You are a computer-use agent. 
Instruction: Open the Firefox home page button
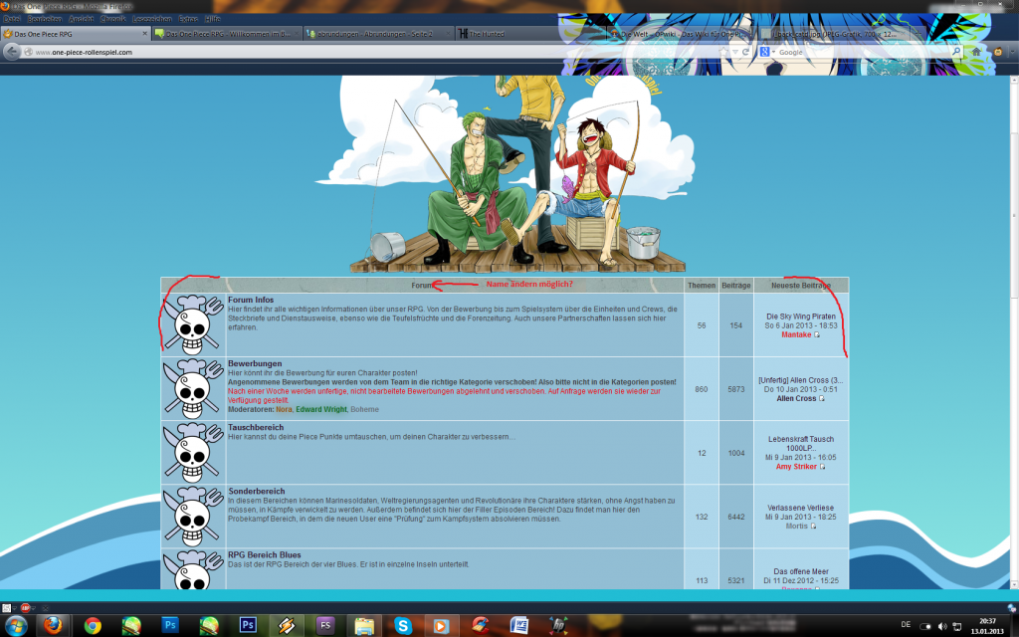pyautogui.click(x=975, y=52)
